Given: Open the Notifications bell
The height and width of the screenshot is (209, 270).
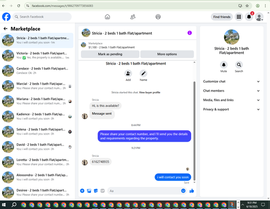Looking at the screenshot, I should click(249, 17).
